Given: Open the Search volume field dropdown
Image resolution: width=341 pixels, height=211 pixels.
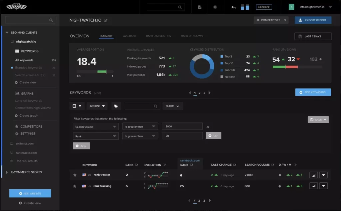Looking at the screenshot, I should [96, 127].
